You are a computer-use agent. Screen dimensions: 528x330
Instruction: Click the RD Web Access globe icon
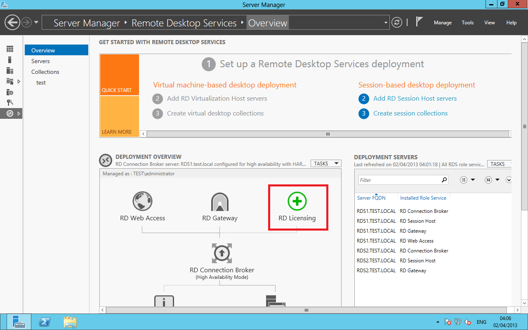pos(142,202)
